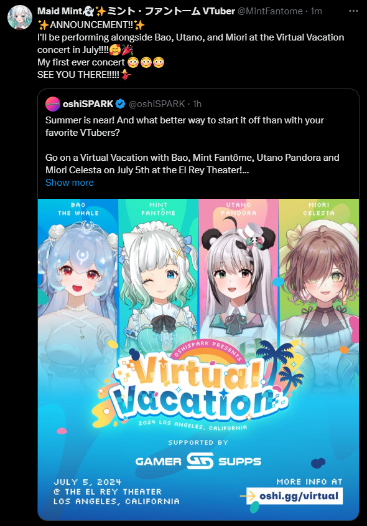This screenshot has height=526, width=367.
Task: Click Maid Mint's profile avatar
Action: click(x=20, y=17)
